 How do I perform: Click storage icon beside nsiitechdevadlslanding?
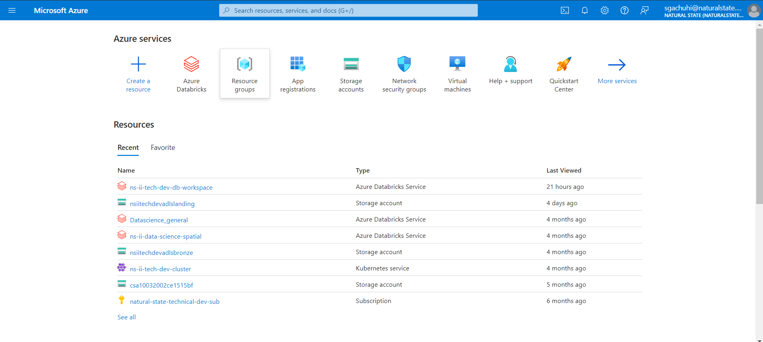pyautogui.click(x=122, y=202)
